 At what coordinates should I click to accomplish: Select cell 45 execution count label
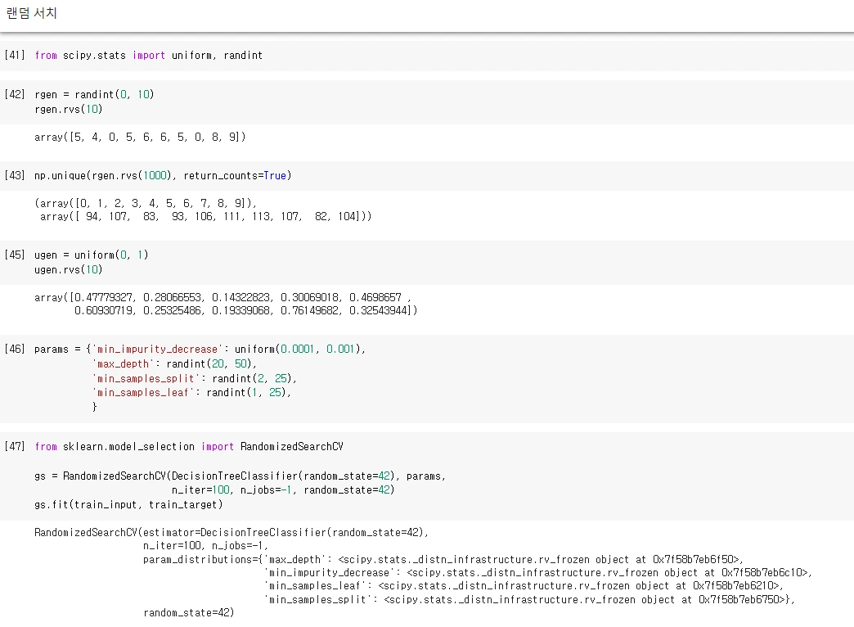point(15,255)
